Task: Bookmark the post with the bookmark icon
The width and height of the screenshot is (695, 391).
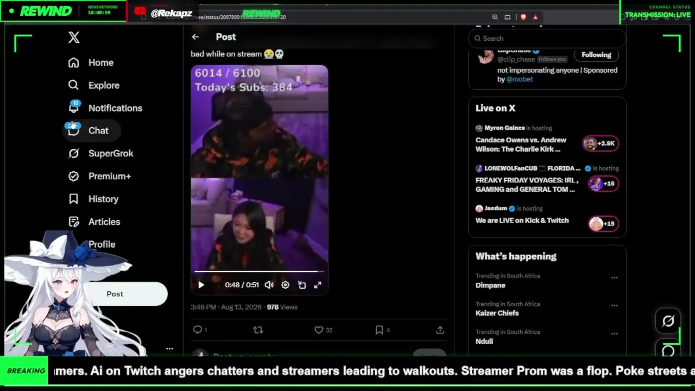Action: 379,330
